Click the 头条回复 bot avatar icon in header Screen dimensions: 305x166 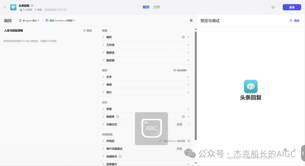[13, 7]
